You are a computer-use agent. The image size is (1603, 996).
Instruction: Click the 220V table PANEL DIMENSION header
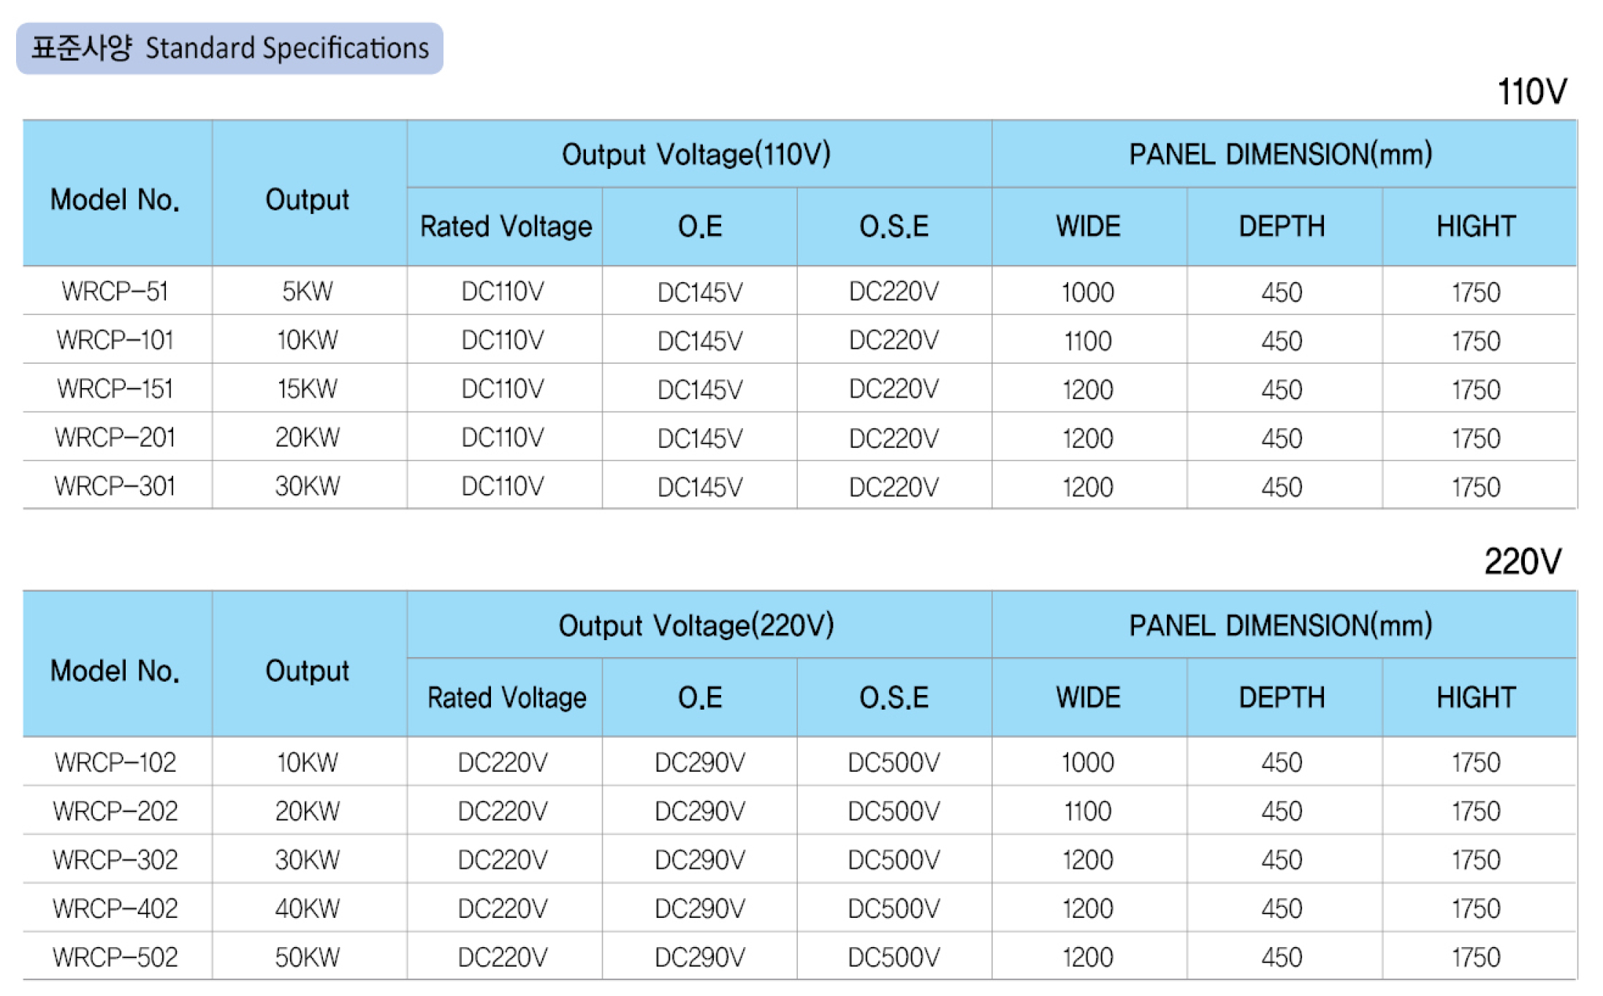click(1281, 626)
